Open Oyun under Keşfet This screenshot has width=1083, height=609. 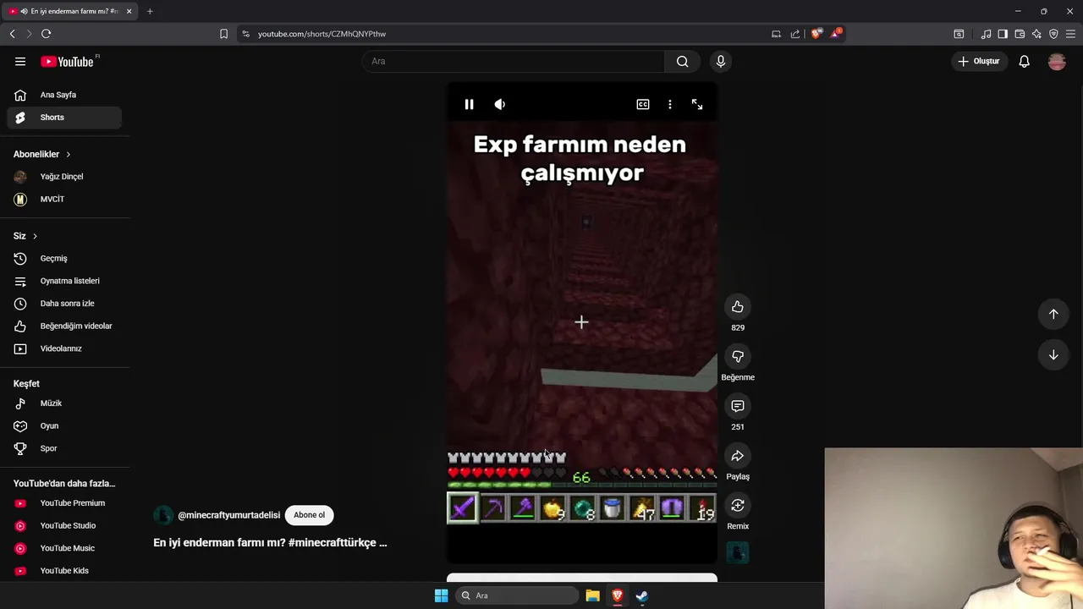(64, 426)
